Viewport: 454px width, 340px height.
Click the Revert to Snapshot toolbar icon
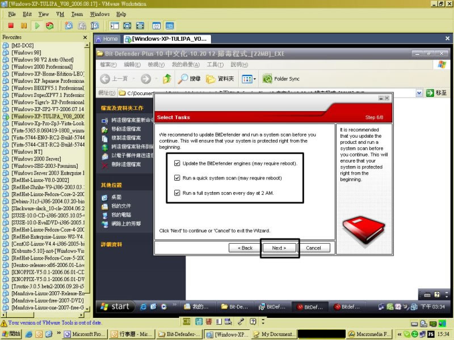[x=82, y=25]
